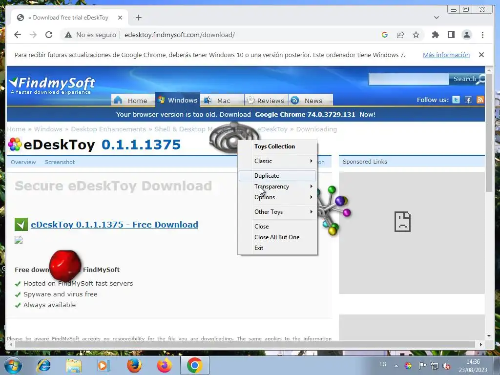Click the FindMySoft search input field
Image resolution: width=500 pixels, height=375 pixels.
409,79
